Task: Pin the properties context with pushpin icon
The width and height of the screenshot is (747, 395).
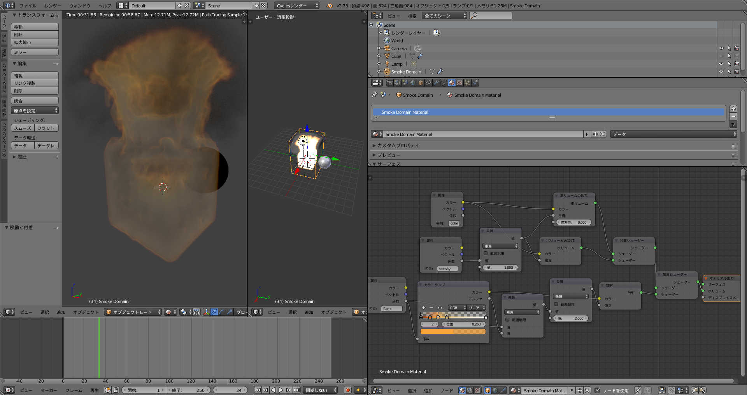Action: [374, 95]
